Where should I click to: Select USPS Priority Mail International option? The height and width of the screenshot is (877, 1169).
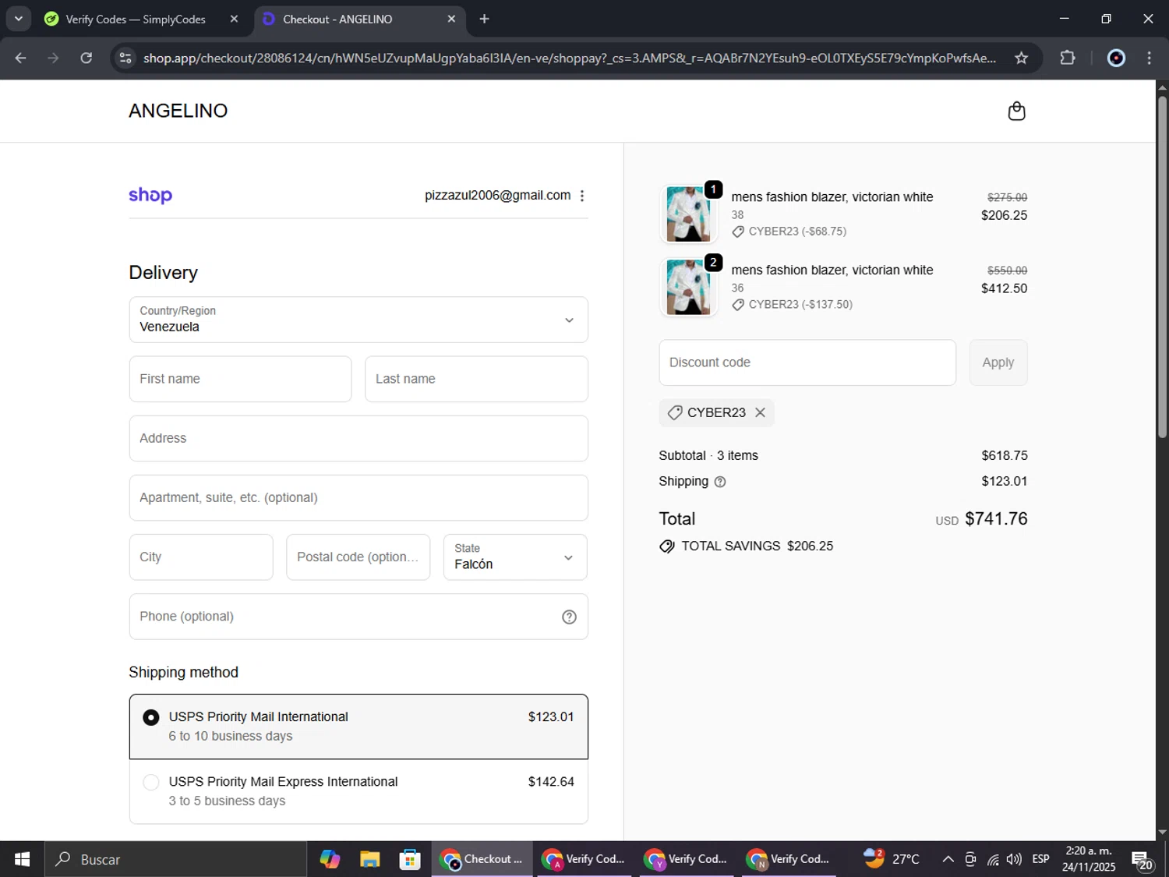[x=358, y=727]
